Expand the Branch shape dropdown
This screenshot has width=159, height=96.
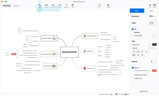(x=152, y=62)
